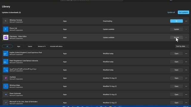Screen dimensions: 191x107
Task: Open the Arabic language pack
Action: tap(176, 70)
